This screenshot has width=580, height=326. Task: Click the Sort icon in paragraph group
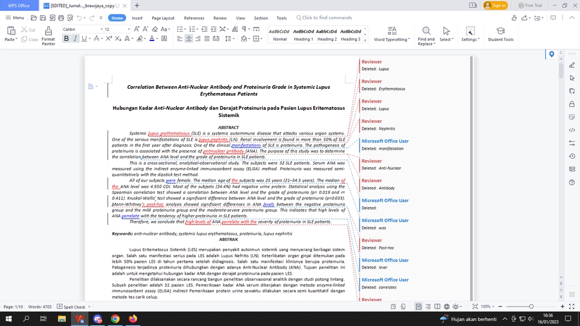[x=235, y=29]
